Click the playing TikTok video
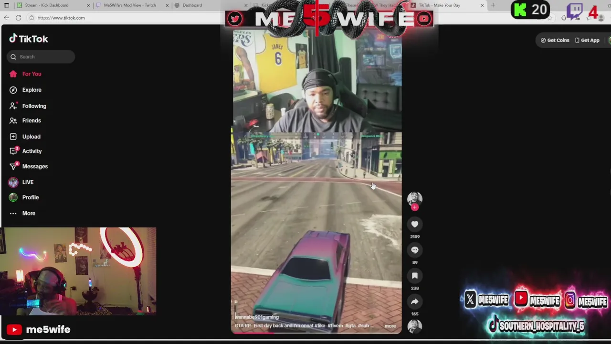This screenshot has height=344, width=611. pyautogui.click(x=316, y=182)
